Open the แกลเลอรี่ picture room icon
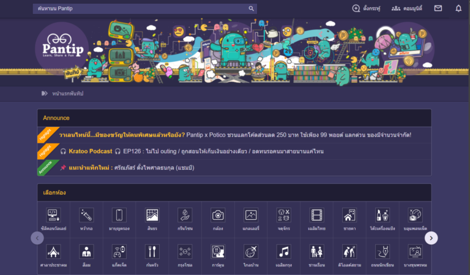The height and width of the screenshot is (275, 470). click(251, 216)
